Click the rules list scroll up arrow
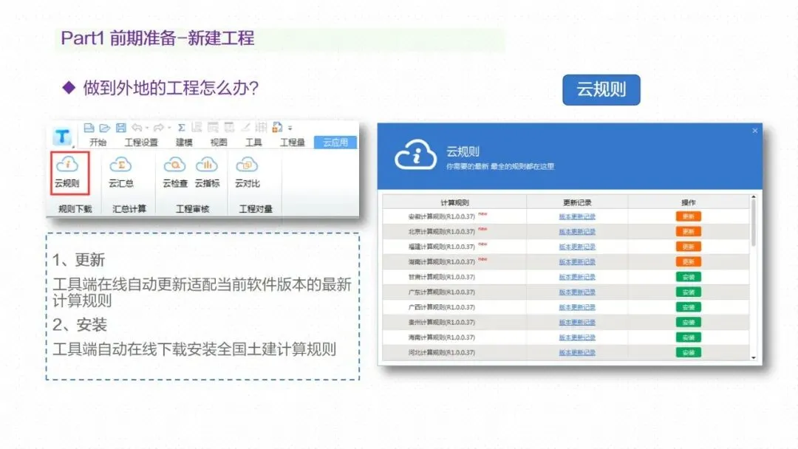This screenshot has height=449, width=798. coord(754,196)
